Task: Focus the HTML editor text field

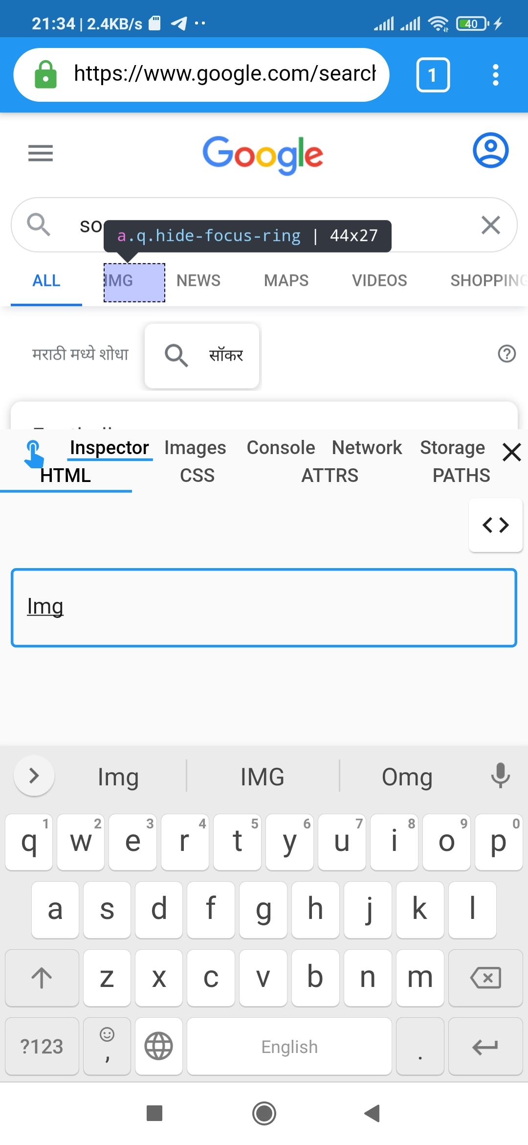Action: [x=264, y=608]
